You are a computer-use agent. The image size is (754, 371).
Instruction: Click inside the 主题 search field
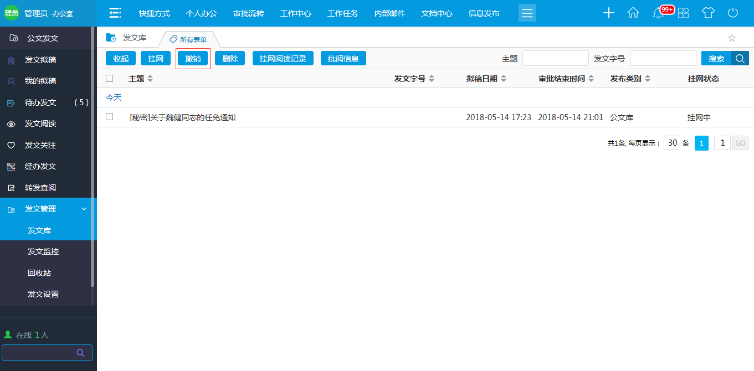pos(556,58)
